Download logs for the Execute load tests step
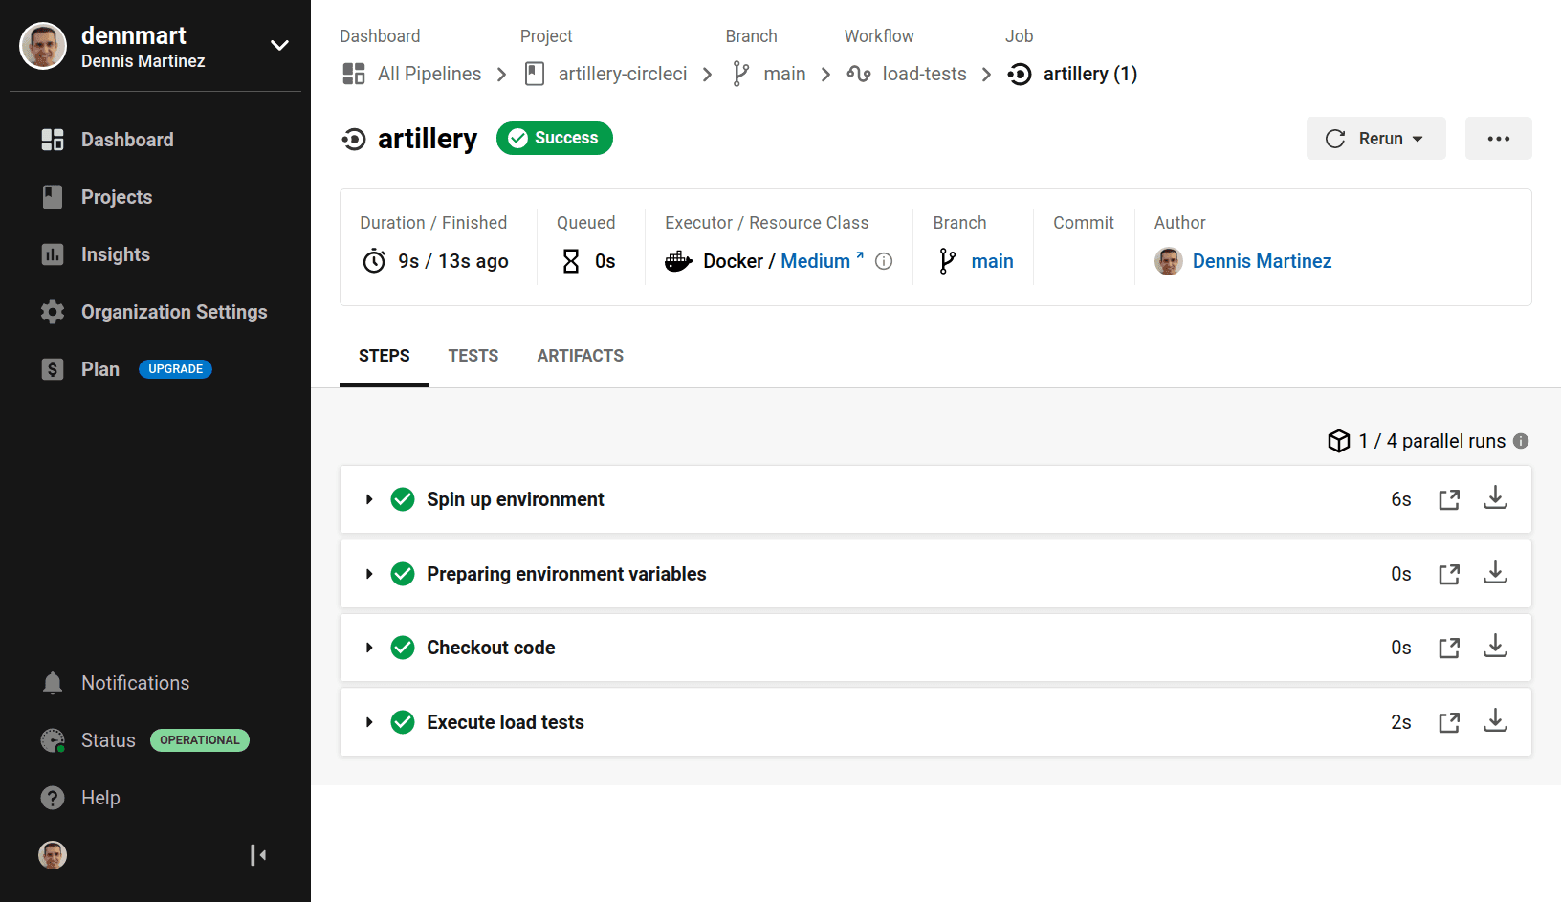Viewport: 1561px width, 902px height. coord(1495,721)
